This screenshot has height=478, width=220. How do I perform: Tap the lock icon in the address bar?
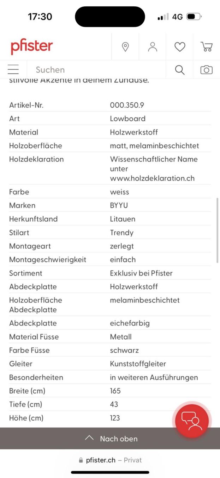pyautogui.click(x=81, y=460)
